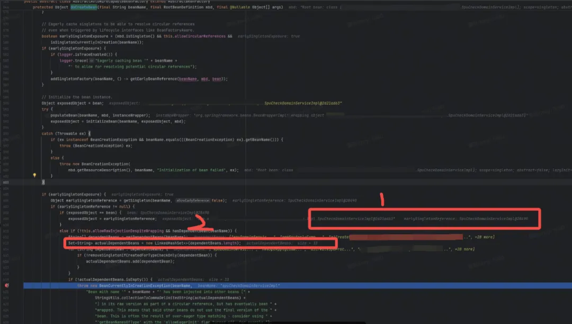
Task: Expand '+28 more' on the for-loop dependentBean line
Action: tap(464, 249)
